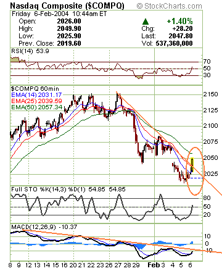Screen dimensions: 222x271
Task: Click the 2100 price axis label
Action: click(210, 126)
